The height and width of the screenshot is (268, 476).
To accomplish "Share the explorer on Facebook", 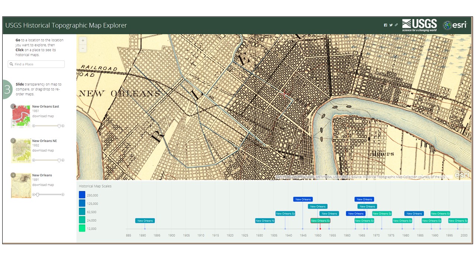I will click(386, 25).
